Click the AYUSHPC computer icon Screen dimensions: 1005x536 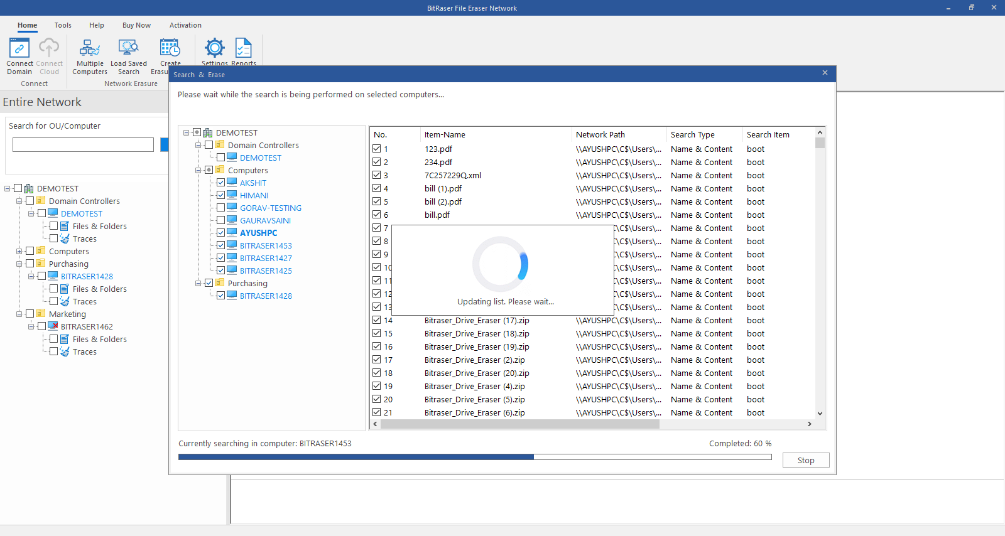tap(232, 233)
